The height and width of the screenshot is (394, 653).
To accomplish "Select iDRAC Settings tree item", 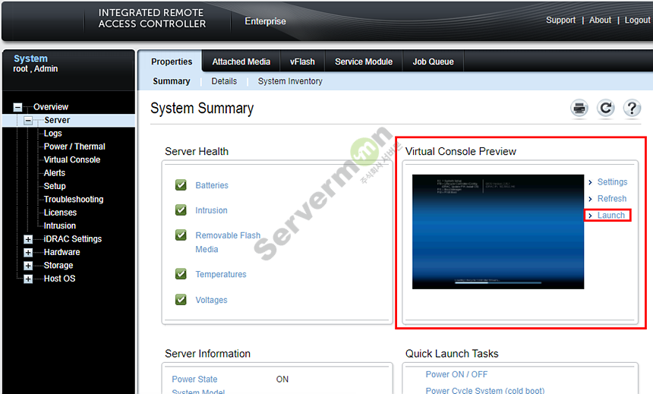I will (73, 239).
